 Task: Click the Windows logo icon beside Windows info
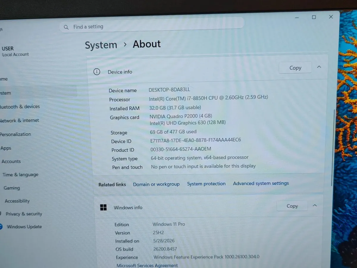(x=103, y=208)
